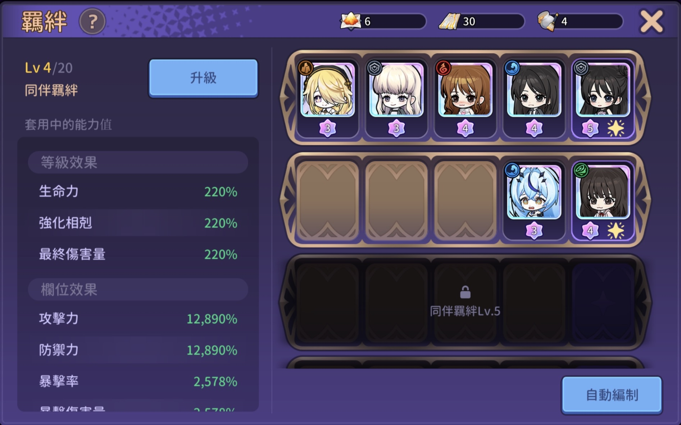Image resolution: width=681 pixels, height=425 pixels.
Task: Select the blonde companion with earth badge
Action: click(x=327, y=98)
